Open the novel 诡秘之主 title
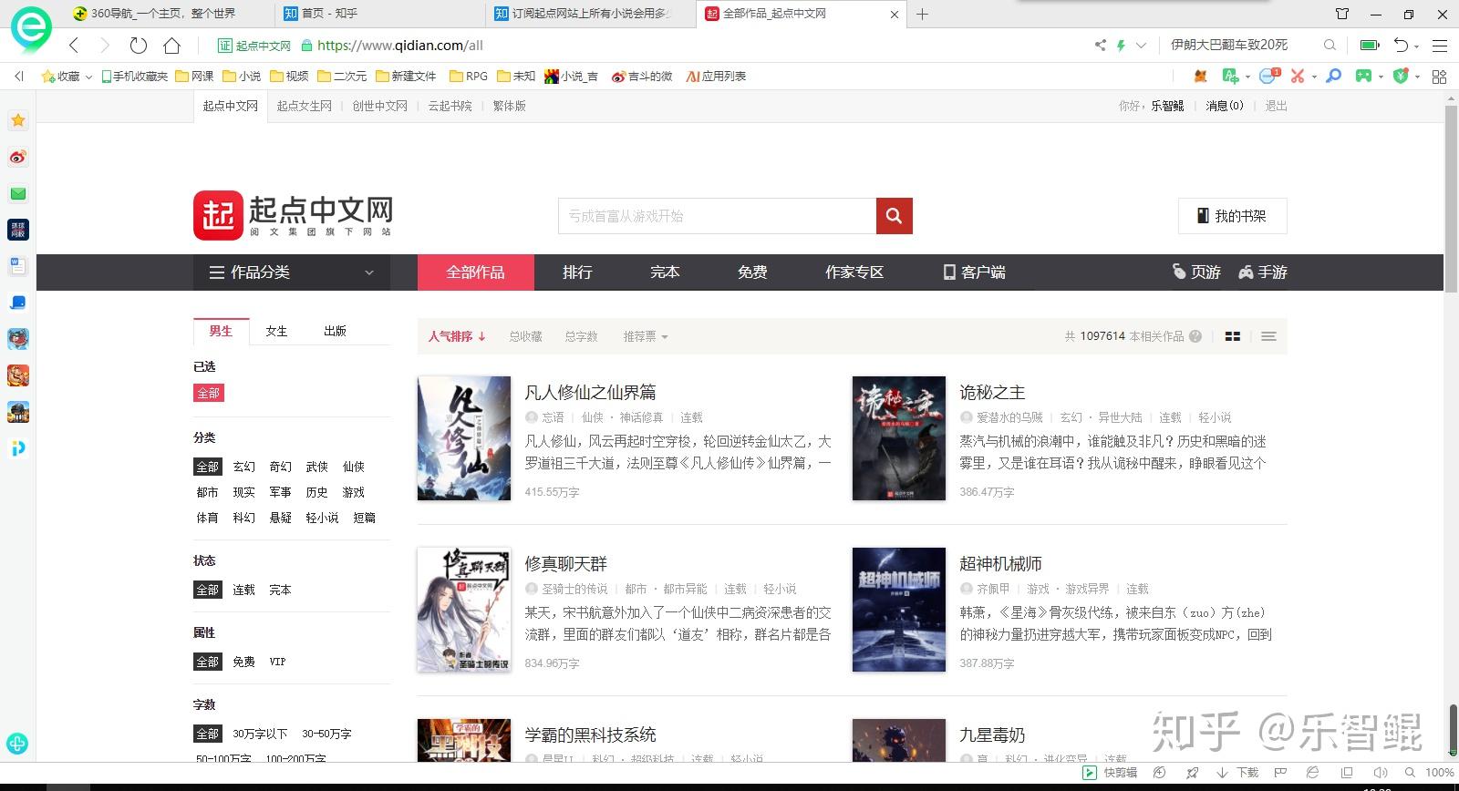1459x791 pixels. [992, 392]
